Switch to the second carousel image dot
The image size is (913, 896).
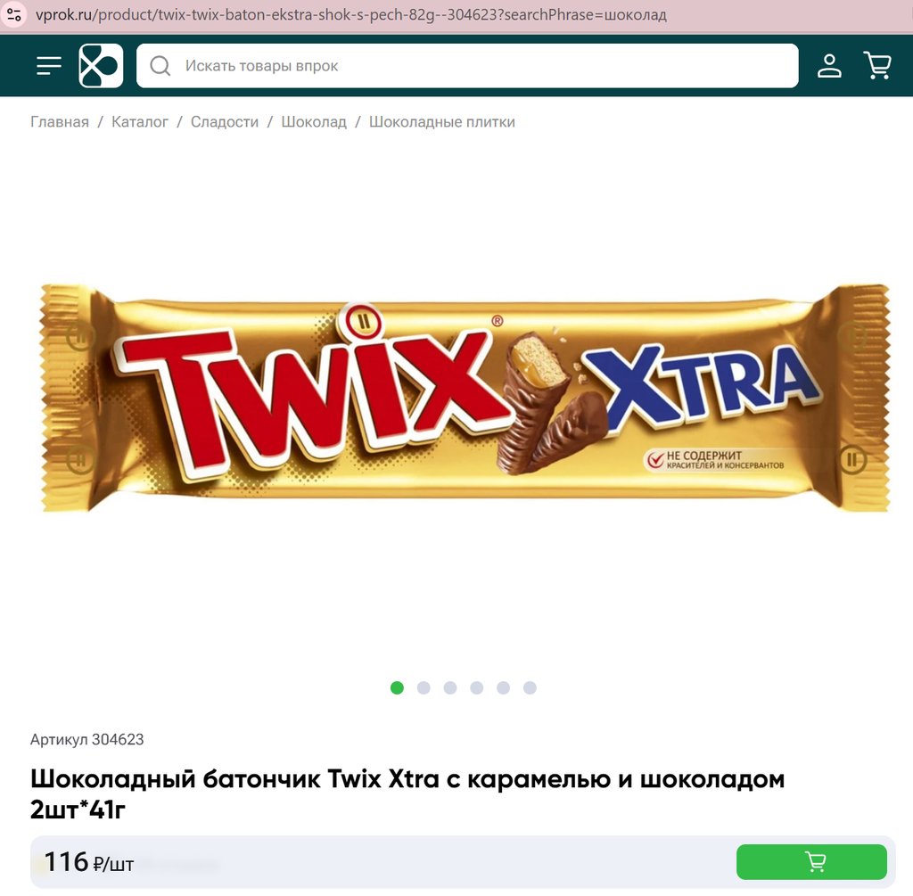point(424,688)
